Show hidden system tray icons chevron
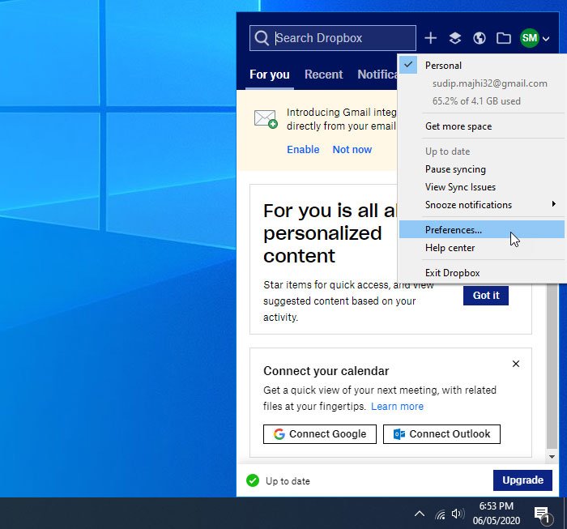The height and width of the screenshot is (529, 567). click(x=419, y=514)
